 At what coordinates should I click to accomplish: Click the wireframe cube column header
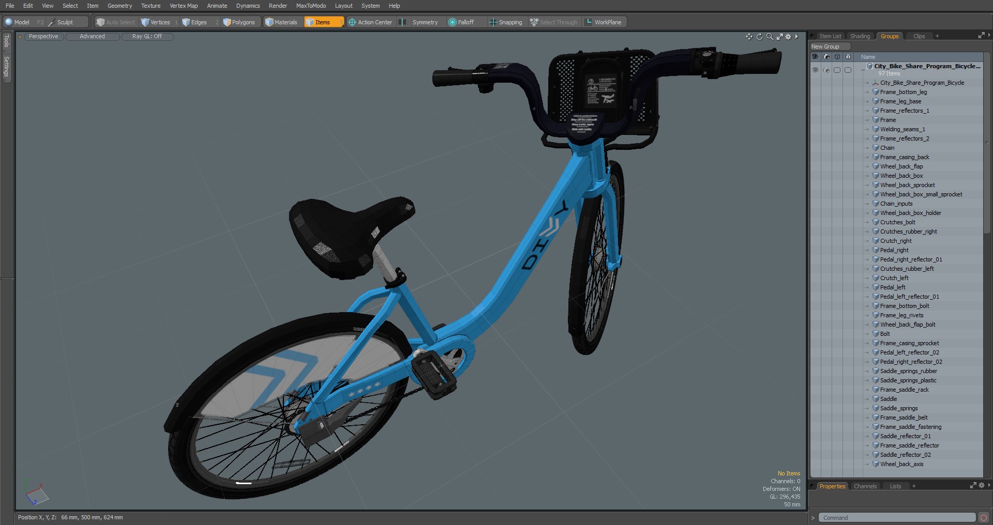[837, 57]
